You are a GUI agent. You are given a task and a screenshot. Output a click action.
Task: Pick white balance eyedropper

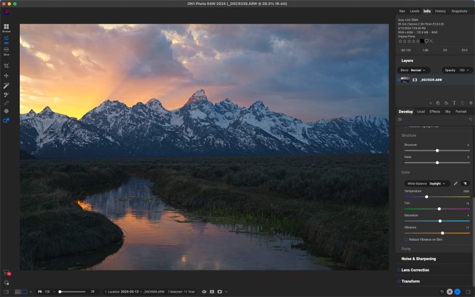tap(455, 184)
